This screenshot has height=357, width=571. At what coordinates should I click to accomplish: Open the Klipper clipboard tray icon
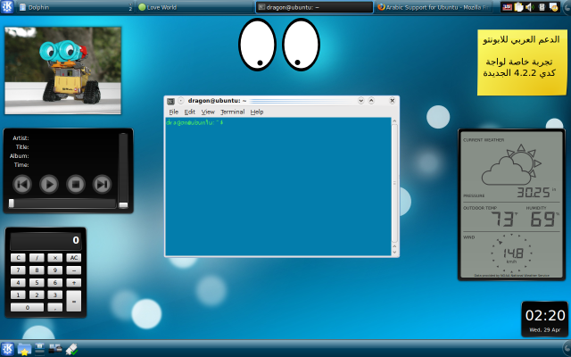518,7
